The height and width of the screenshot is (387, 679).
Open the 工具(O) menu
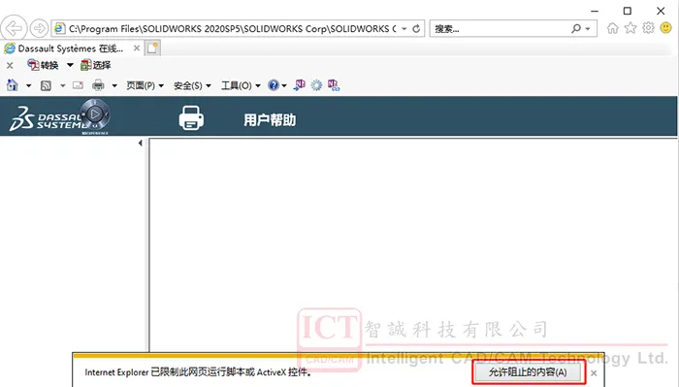(x=241, y=85)
